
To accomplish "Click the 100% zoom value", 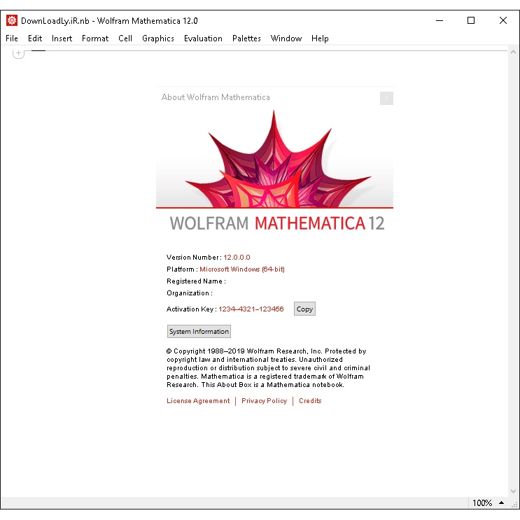I will pyautogui.click(x=482, y=503).
